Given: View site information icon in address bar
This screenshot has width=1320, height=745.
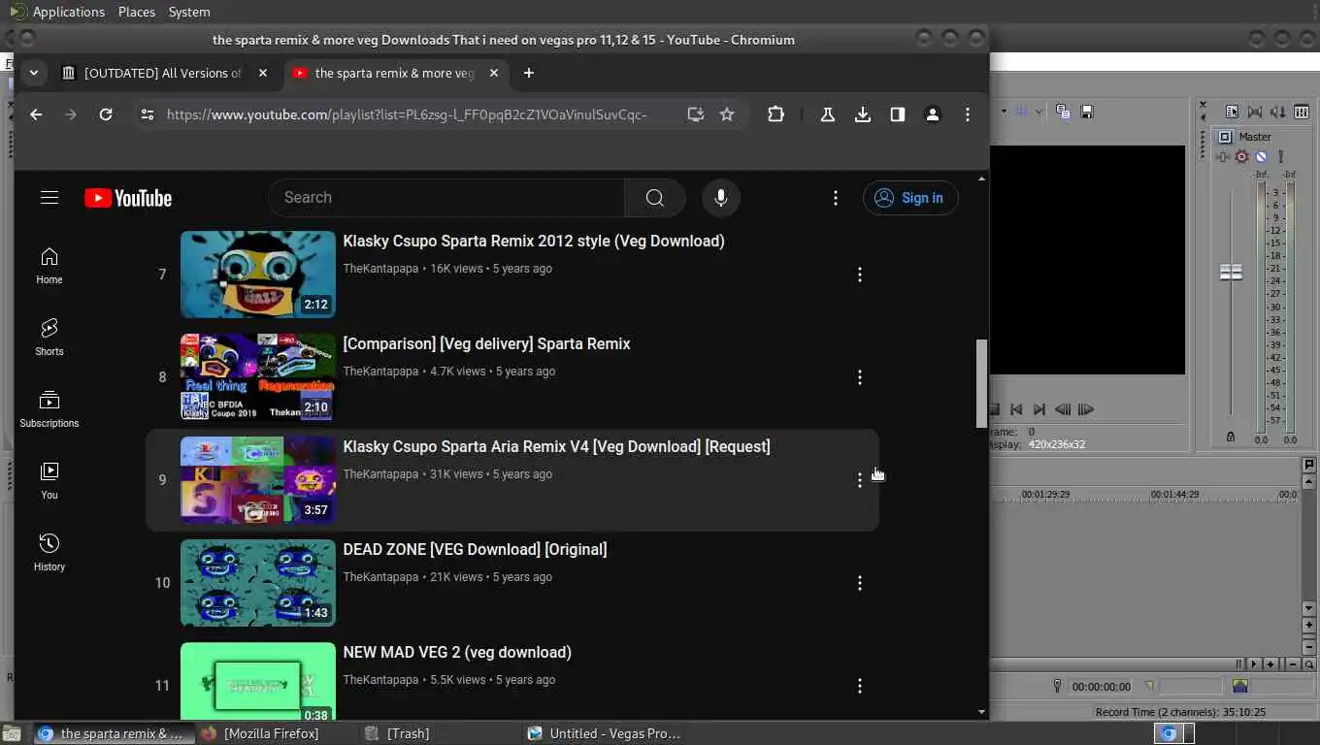Looking at the screenshot, I should click(x=147, y=114).
